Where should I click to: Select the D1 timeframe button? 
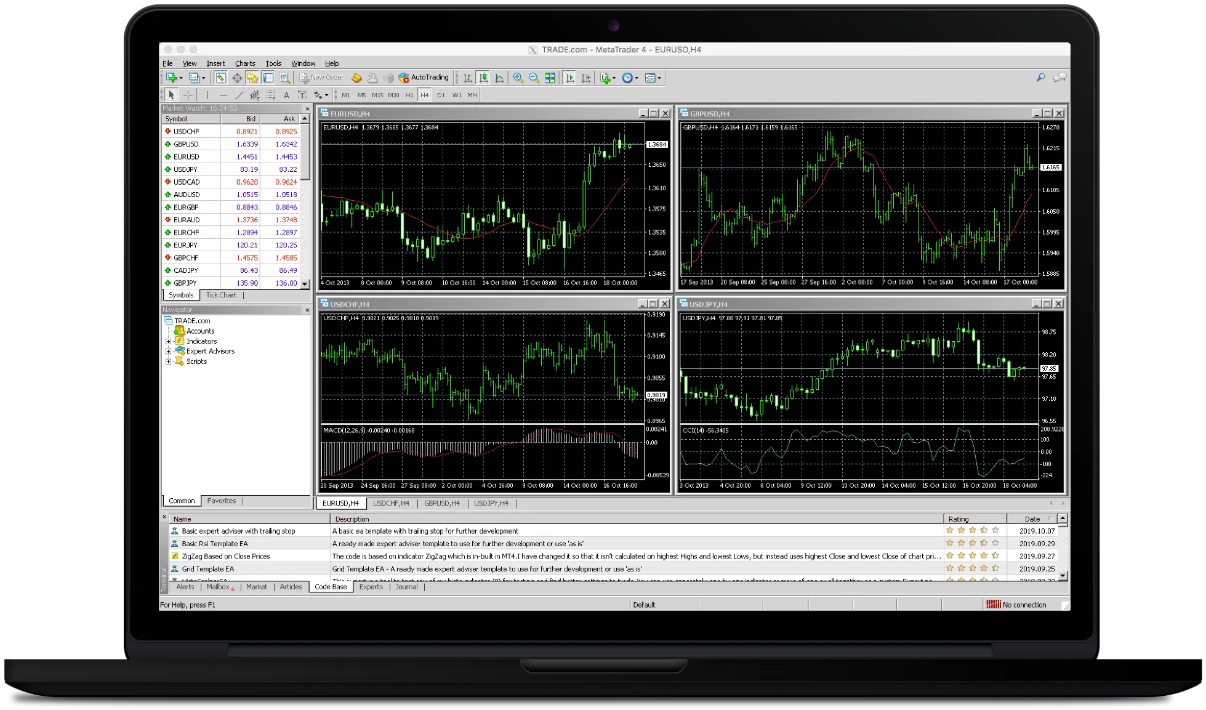click(x=441, y=95)
